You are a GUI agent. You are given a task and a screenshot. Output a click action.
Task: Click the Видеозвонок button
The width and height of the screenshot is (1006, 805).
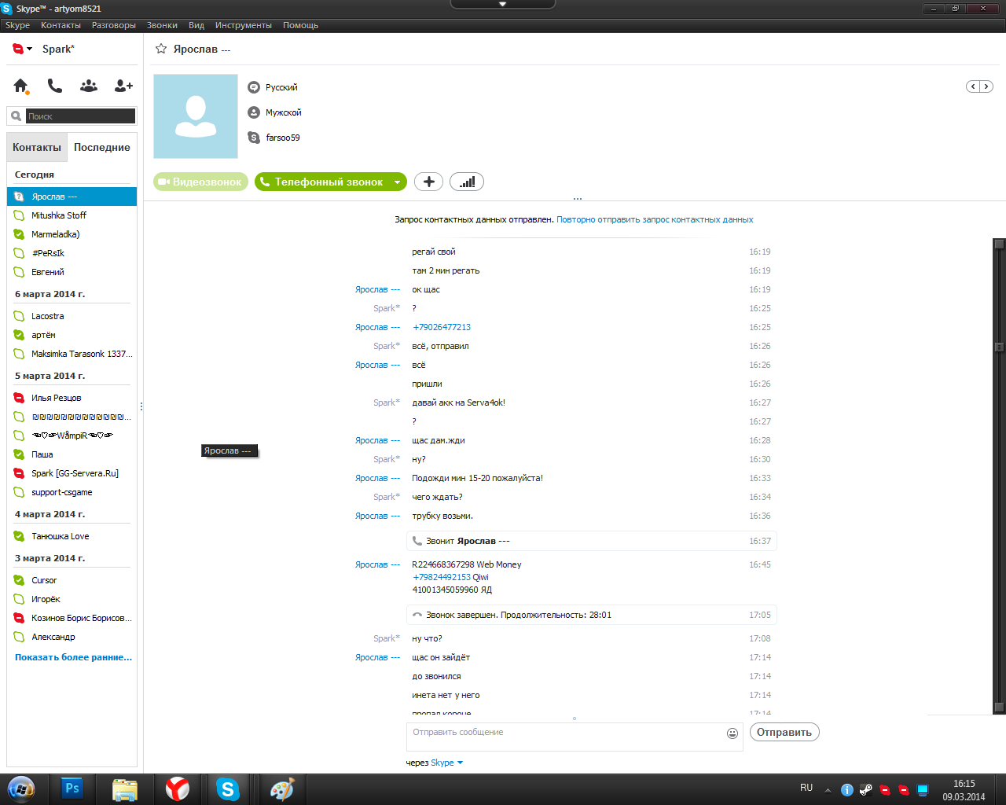(200, 182)
